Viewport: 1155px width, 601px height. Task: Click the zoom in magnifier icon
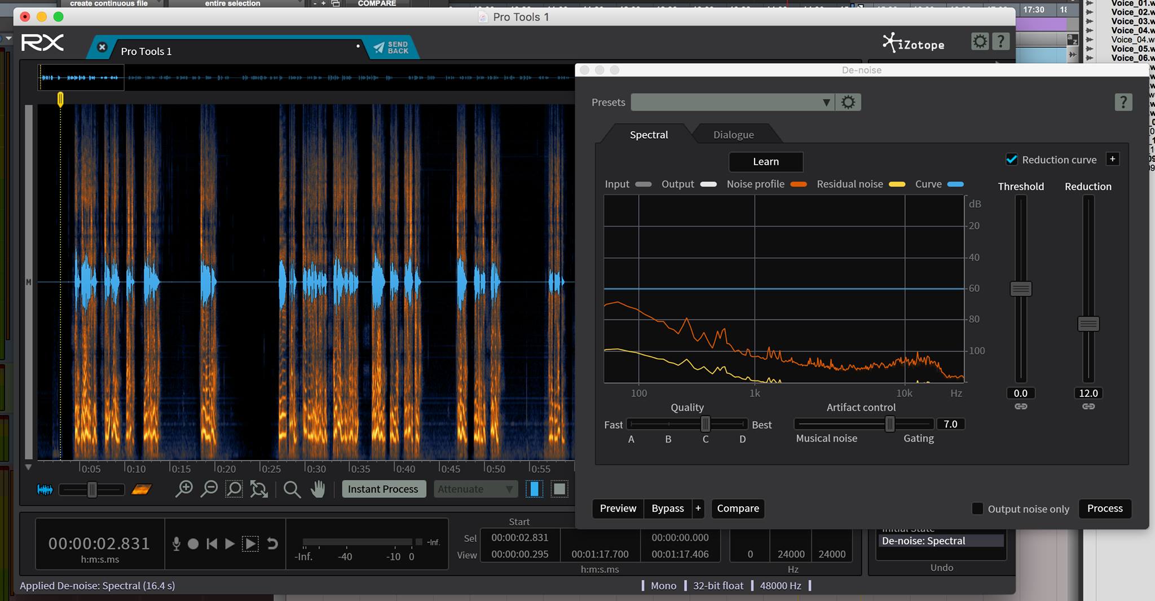pos(184,489)
